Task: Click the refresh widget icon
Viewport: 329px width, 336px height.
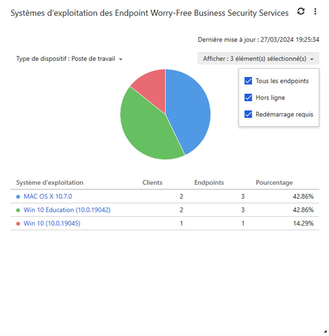Action: 301,11
